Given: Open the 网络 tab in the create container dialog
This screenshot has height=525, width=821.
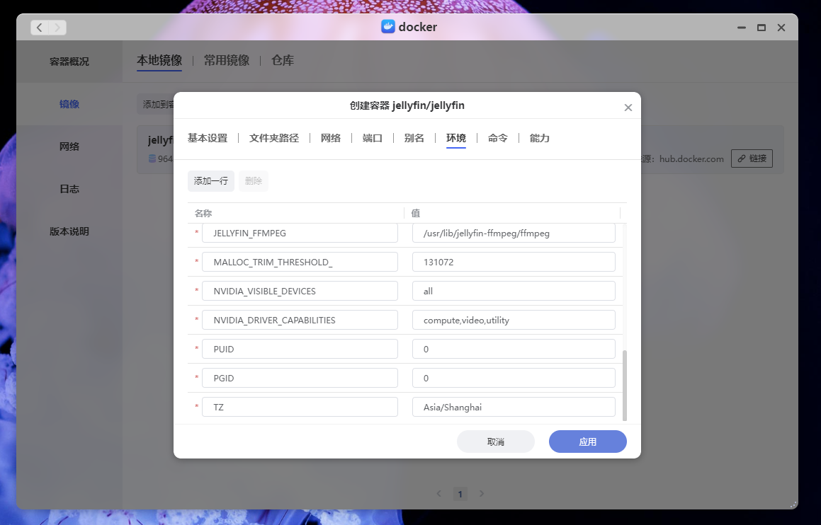Looking at the screenshot, I should (x=330, y=138).
